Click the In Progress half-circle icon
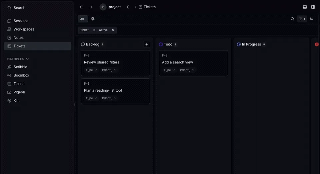This screenshot has height=174, width=320. [x=239, y=44]
